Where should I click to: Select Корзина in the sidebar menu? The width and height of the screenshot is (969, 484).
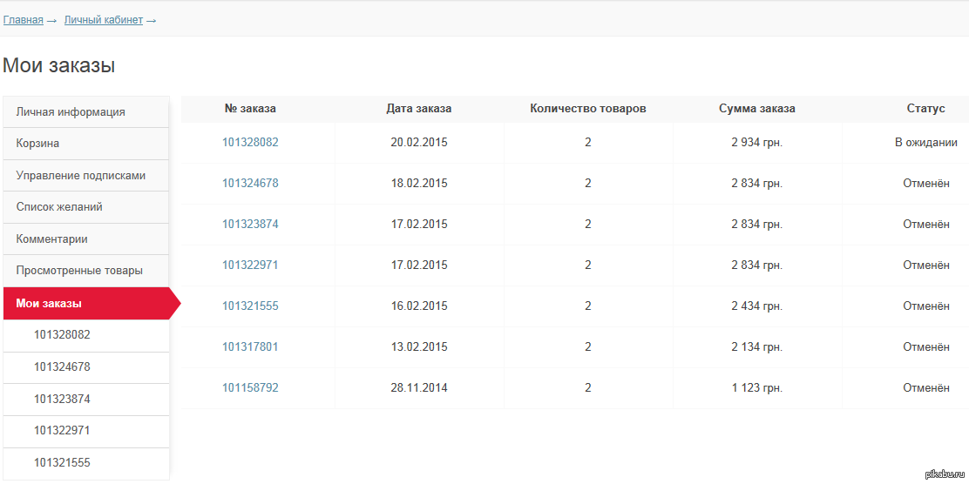86,144
